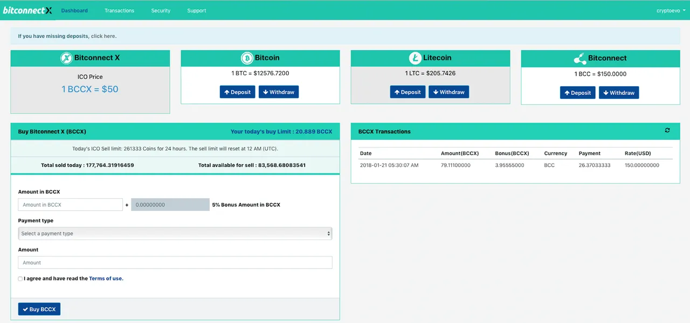The height and width of the screenshot is (323, 690).
Task: Click the '1 LTC = $205.7426' price
Action: click(x=430, y=73)
